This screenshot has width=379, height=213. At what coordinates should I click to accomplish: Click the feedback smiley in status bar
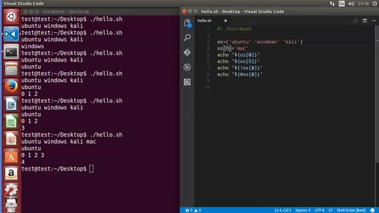tap(372, 210)
